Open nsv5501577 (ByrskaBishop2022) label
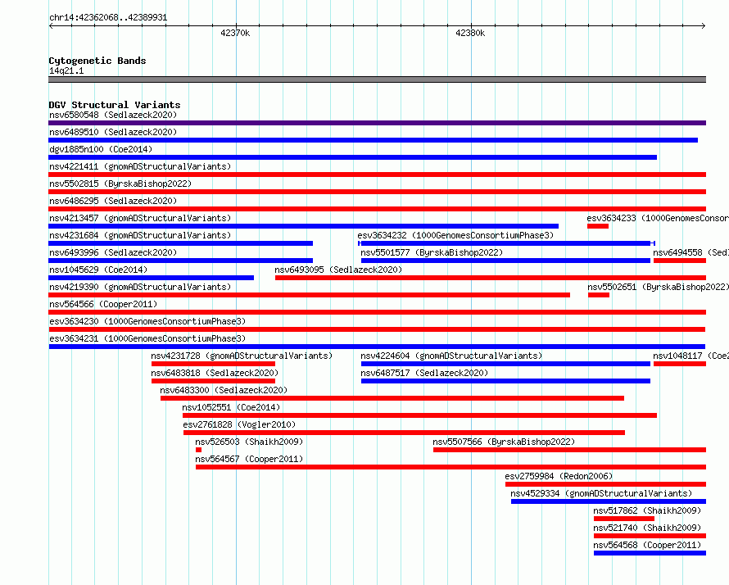Viewport: 729px width, 585px height. point(432,252)
